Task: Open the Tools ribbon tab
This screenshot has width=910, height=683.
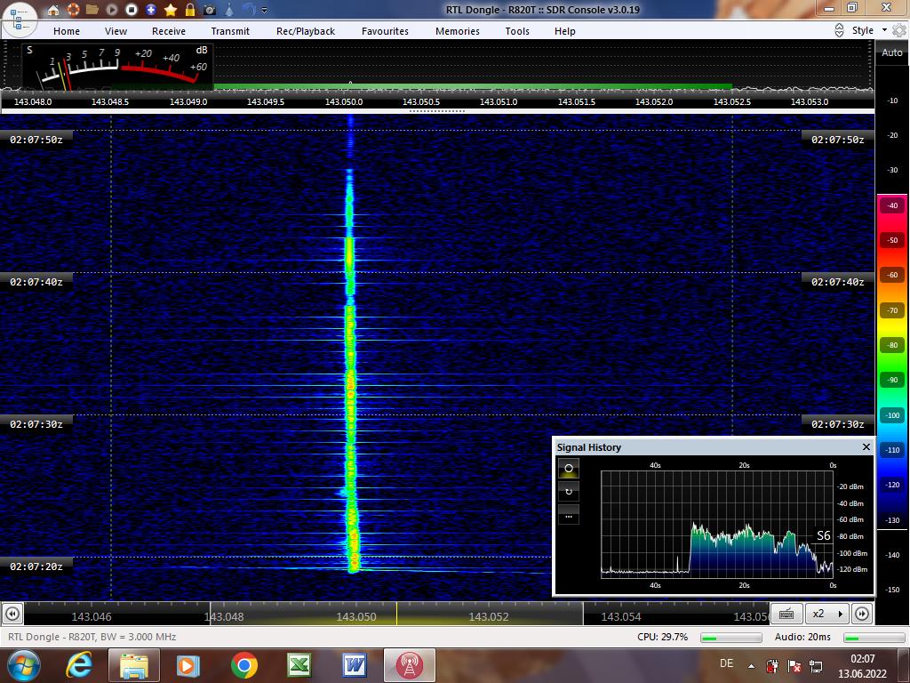Action: tap(517, 31)
